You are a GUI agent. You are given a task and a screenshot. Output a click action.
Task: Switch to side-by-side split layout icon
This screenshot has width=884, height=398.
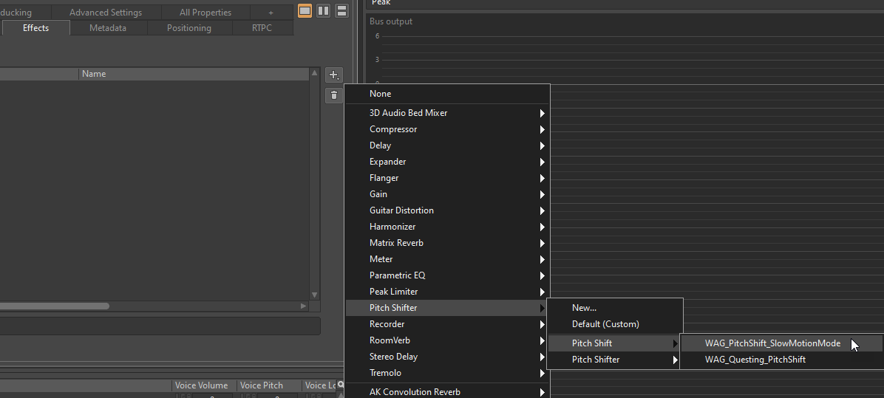pos(323,10)
